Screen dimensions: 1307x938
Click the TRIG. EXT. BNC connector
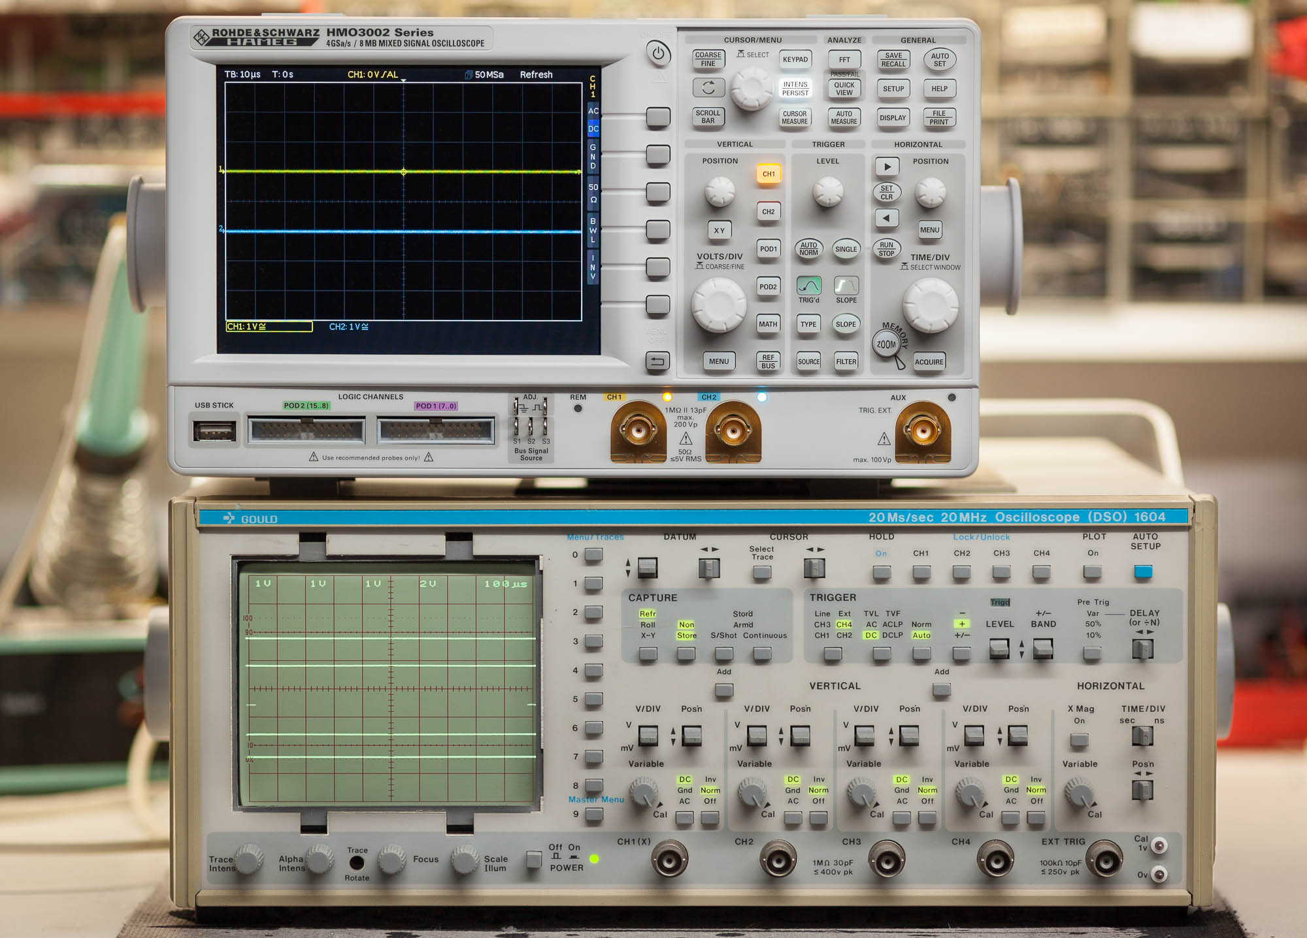pyautogui.click(x=922, y=430)
